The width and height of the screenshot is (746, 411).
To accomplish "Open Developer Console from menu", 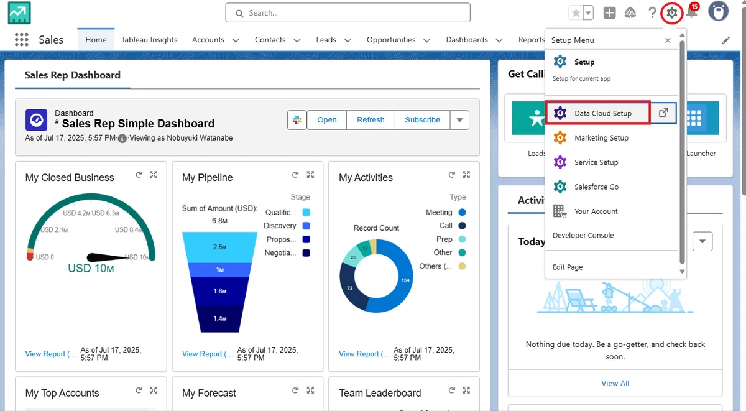I will (x=583, y=236).
